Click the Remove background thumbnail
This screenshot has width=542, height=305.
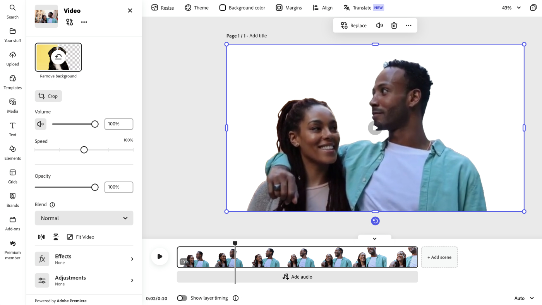(58, 57)
